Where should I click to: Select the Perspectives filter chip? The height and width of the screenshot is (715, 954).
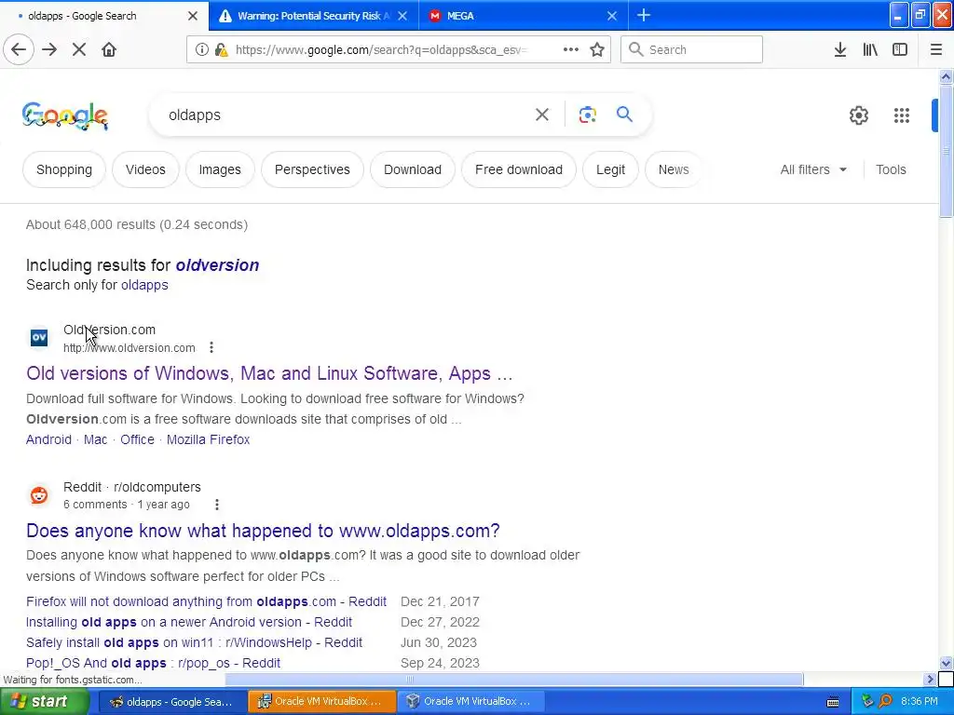(312, 169)
